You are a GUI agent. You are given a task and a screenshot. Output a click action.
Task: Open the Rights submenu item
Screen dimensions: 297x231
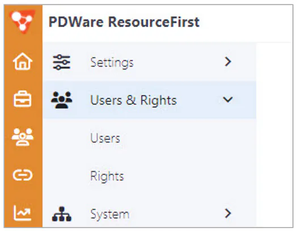point(107,176)
